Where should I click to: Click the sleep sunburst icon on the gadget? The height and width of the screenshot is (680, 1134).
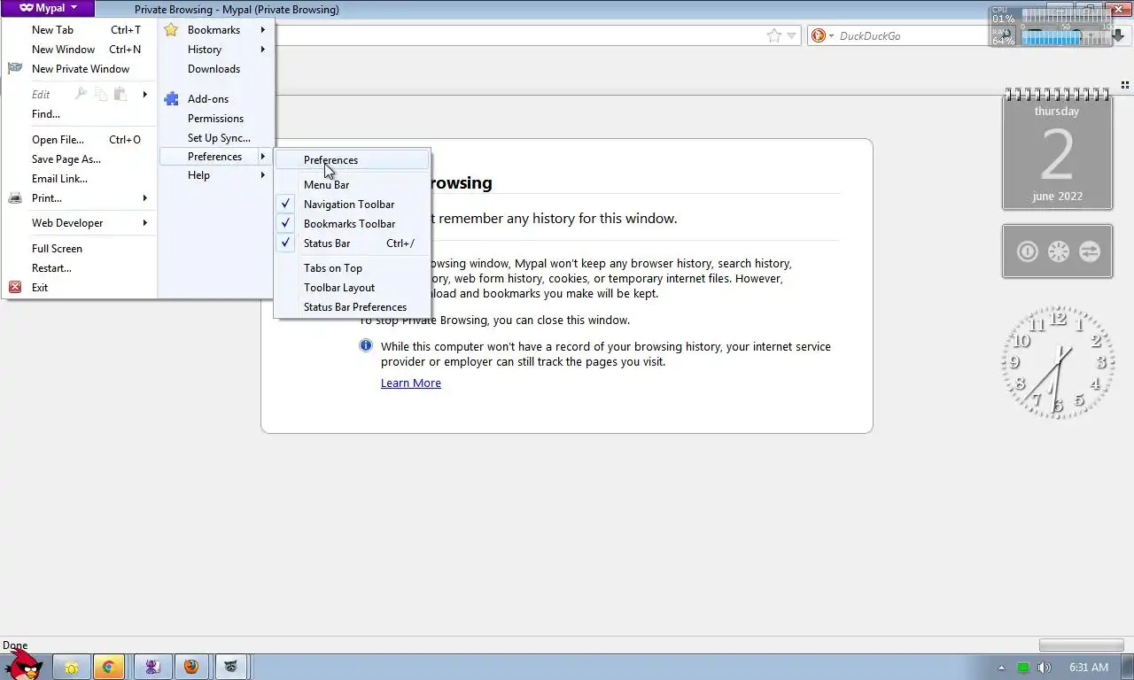click(1058, 251)
